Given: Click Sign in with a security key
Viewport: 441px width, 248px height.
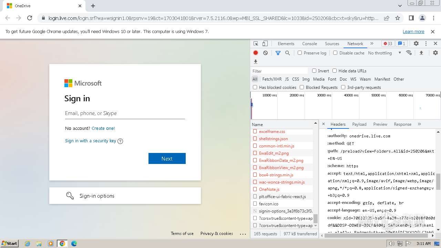Looking at the screenshot, I should [x=91, y=141].
